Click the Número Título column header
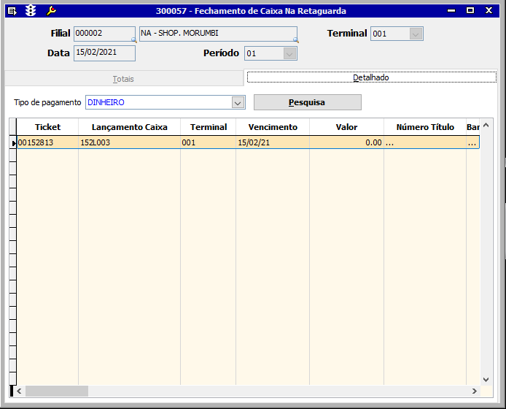The image size is (506, 409). 425,127
